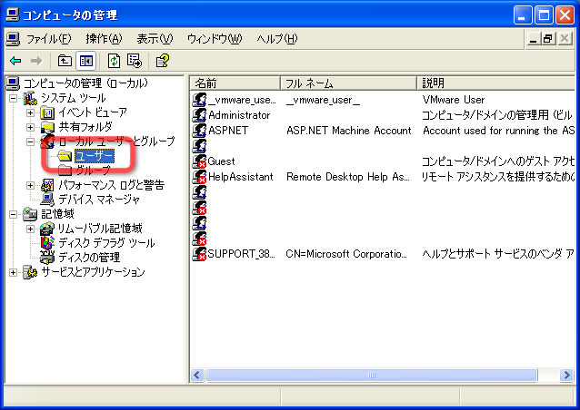The width and height of the screenshot is (580, 410).
Task: Sort by フル ネーム column header
Action: tap(349, 83)
